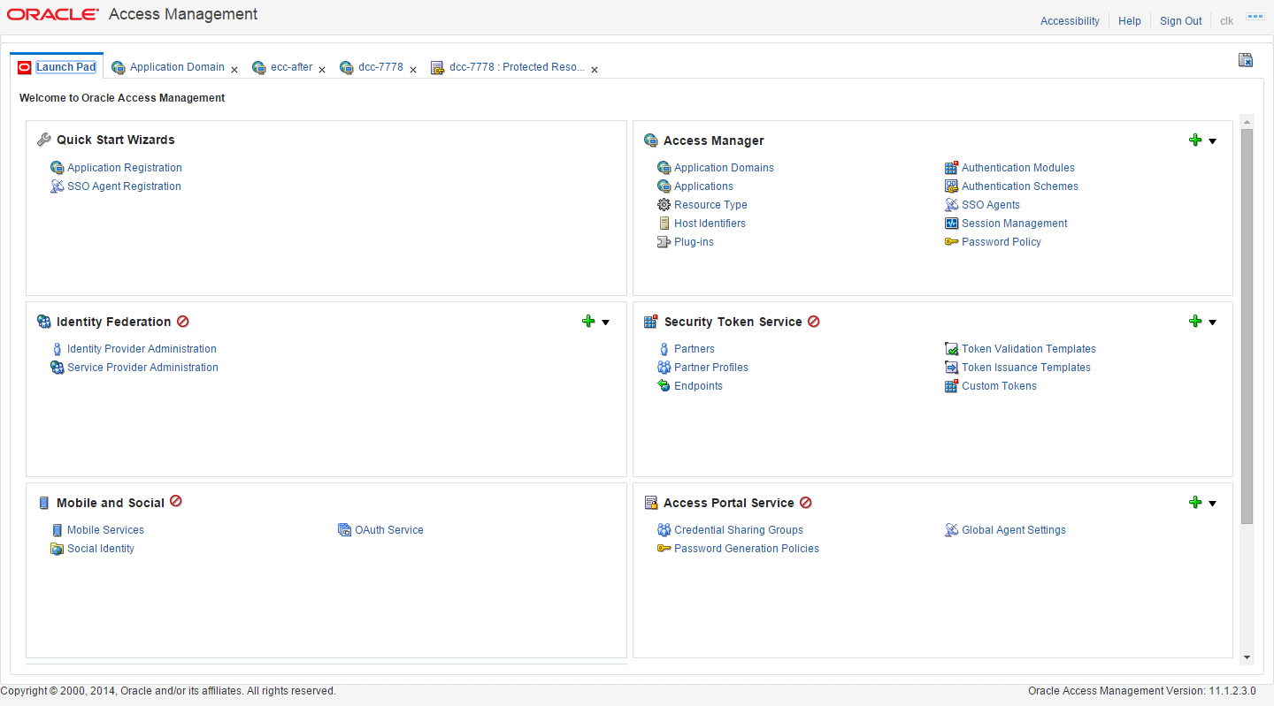Click the Resource Type gear icon
This screenshot has width=1274, height=706.
(664, 205)
